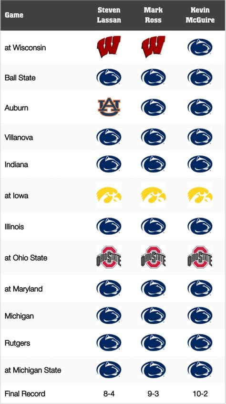Click Kevin McGuire's Penn State pick for Rutgers
Image resolution: width=226 pixels, height=404 pixels.
coord(200,342)
